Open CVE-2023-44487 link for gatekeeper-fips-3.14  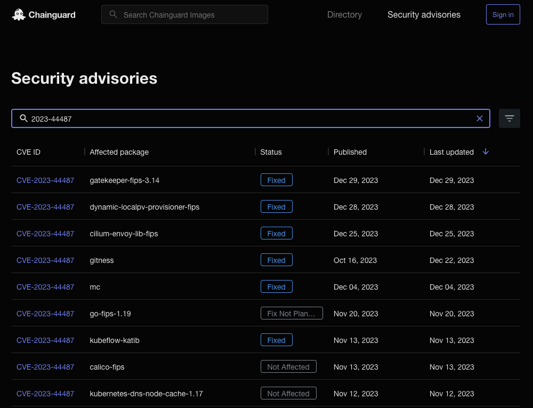point(45,180)
